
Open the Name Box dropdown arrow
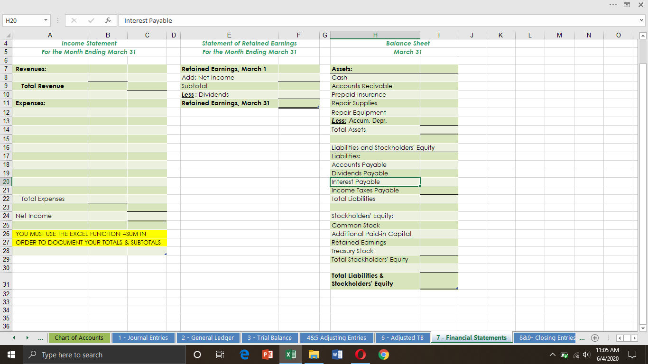coord(46,20)
